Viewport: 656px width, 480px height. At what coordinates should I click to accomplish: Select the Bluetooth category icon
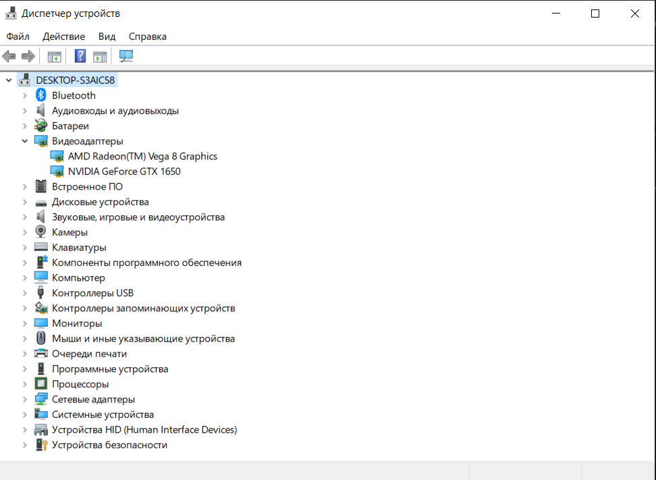(40, 95)
